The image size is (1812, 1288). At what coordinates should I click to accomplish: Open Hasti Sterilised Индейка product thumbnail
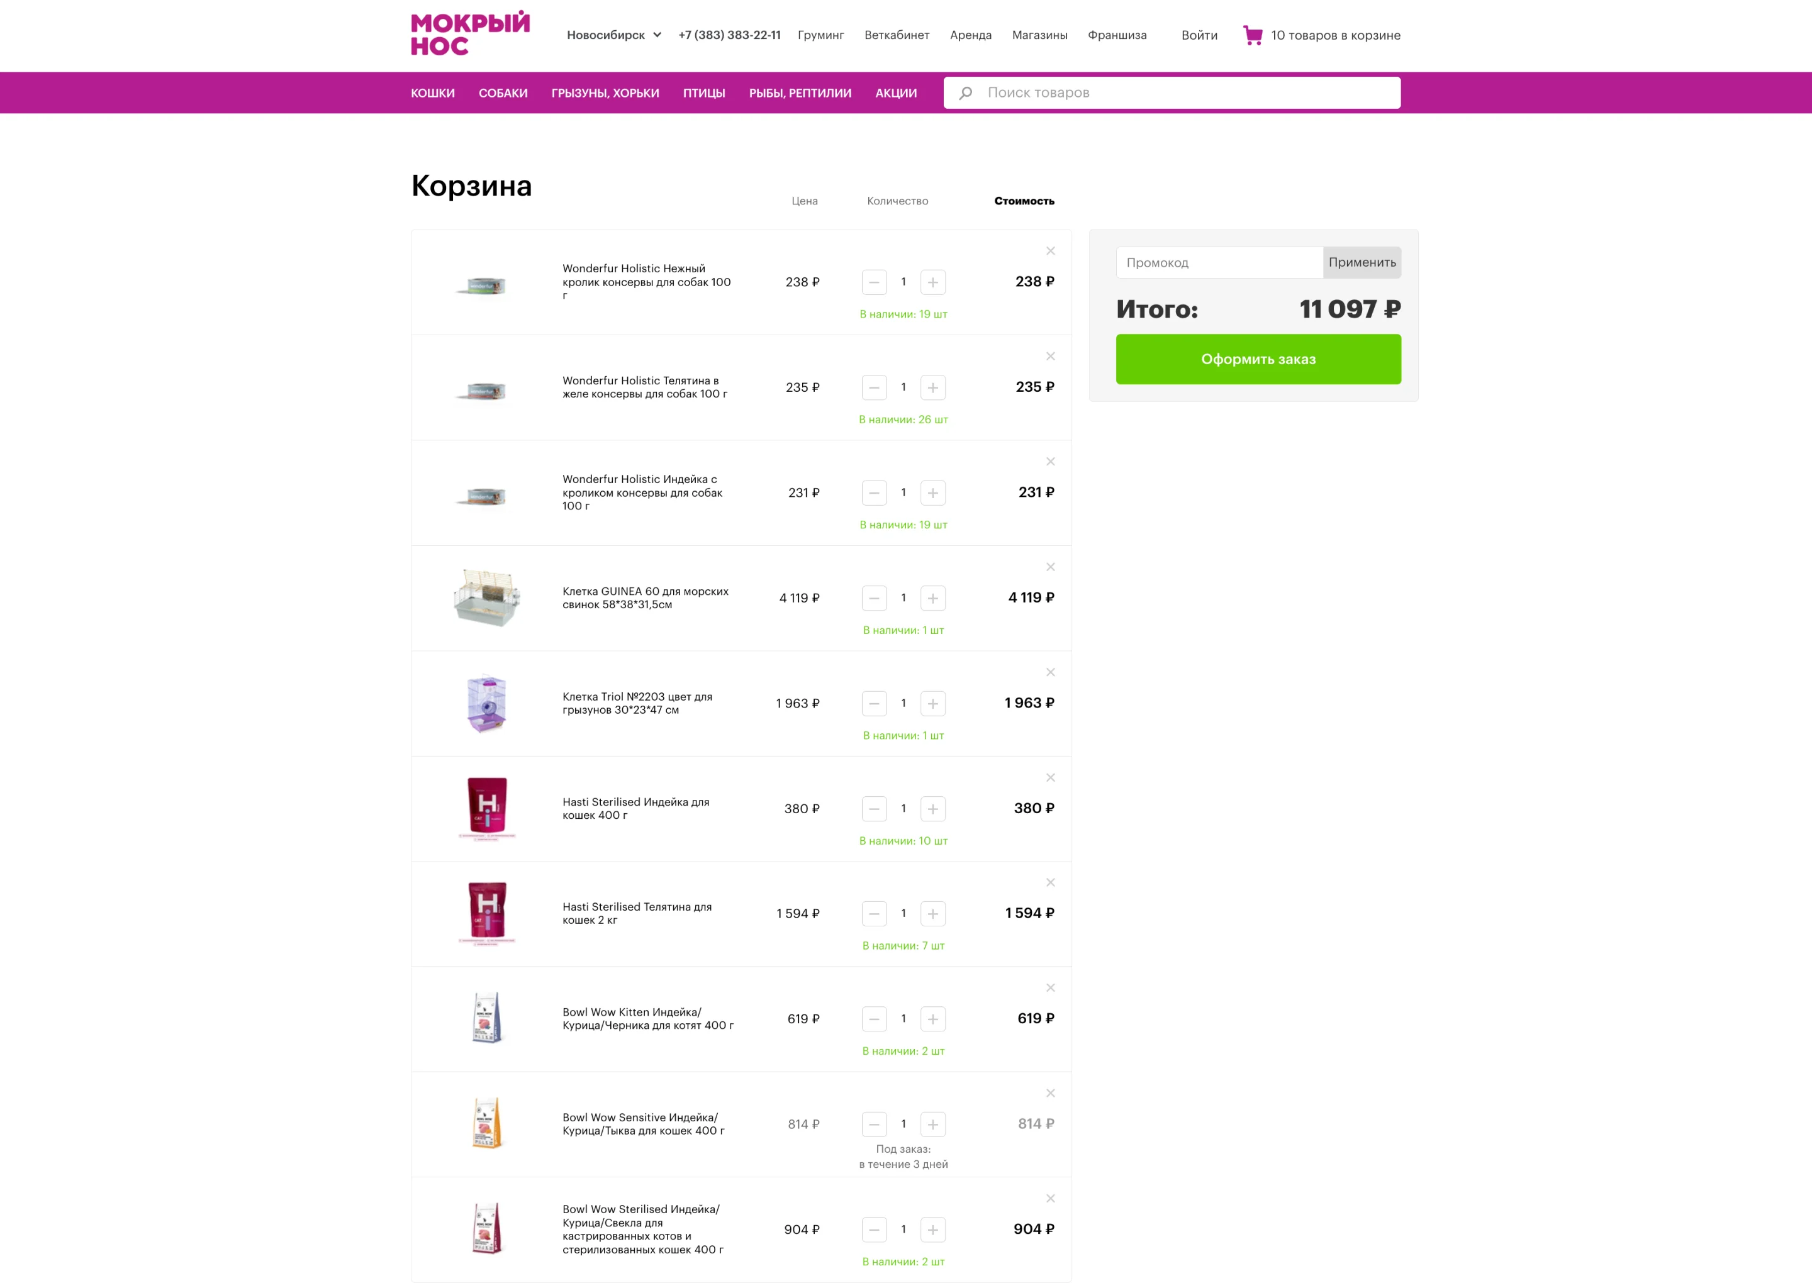(x=486, y=808)
